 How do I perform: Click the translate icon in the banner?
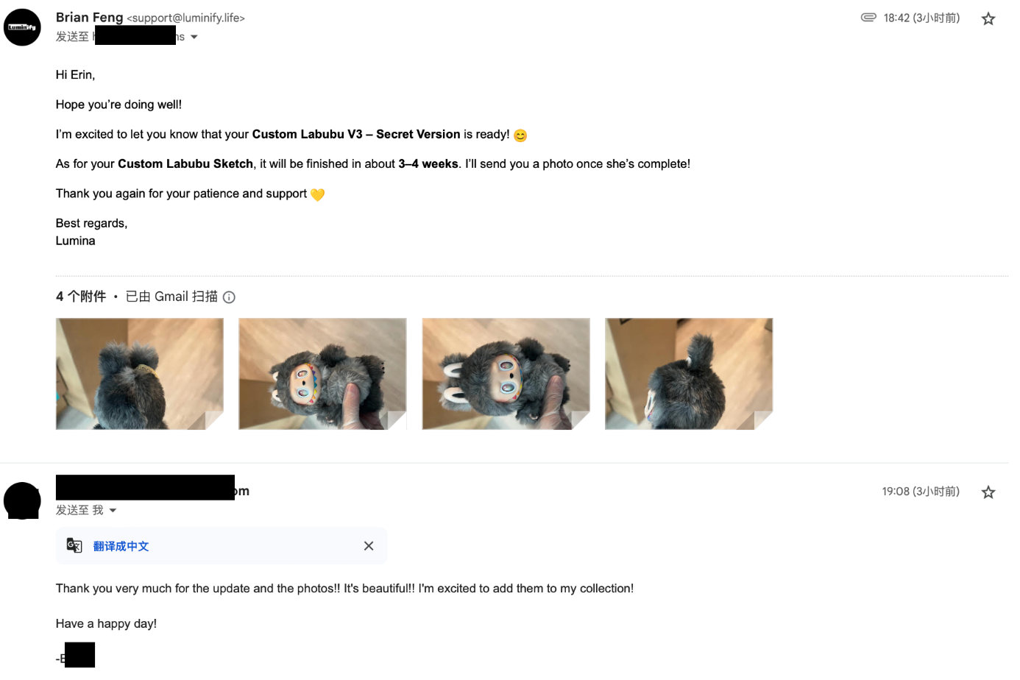pyautogui.click(x=74, y=546)
